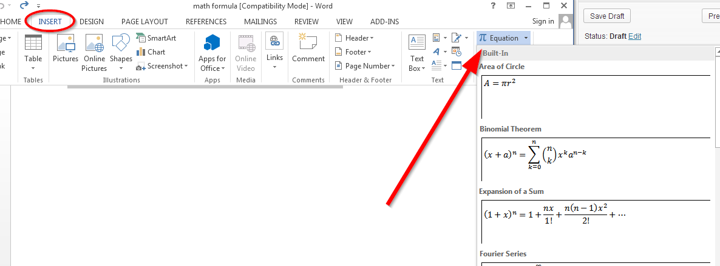Viewport: 720px width, 266px height.
Task: Insert a SmartArt graphic
Action: pos(156,38)
